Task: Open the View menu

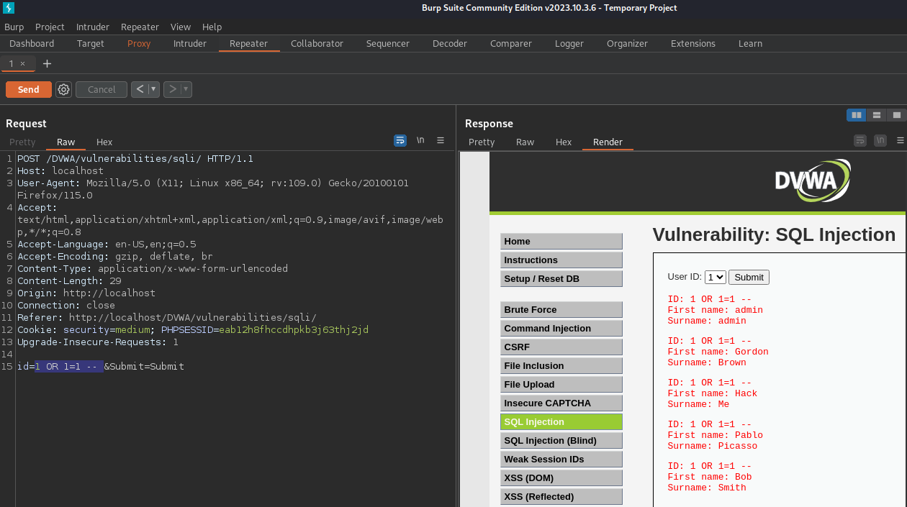Action: pos(181,27)
